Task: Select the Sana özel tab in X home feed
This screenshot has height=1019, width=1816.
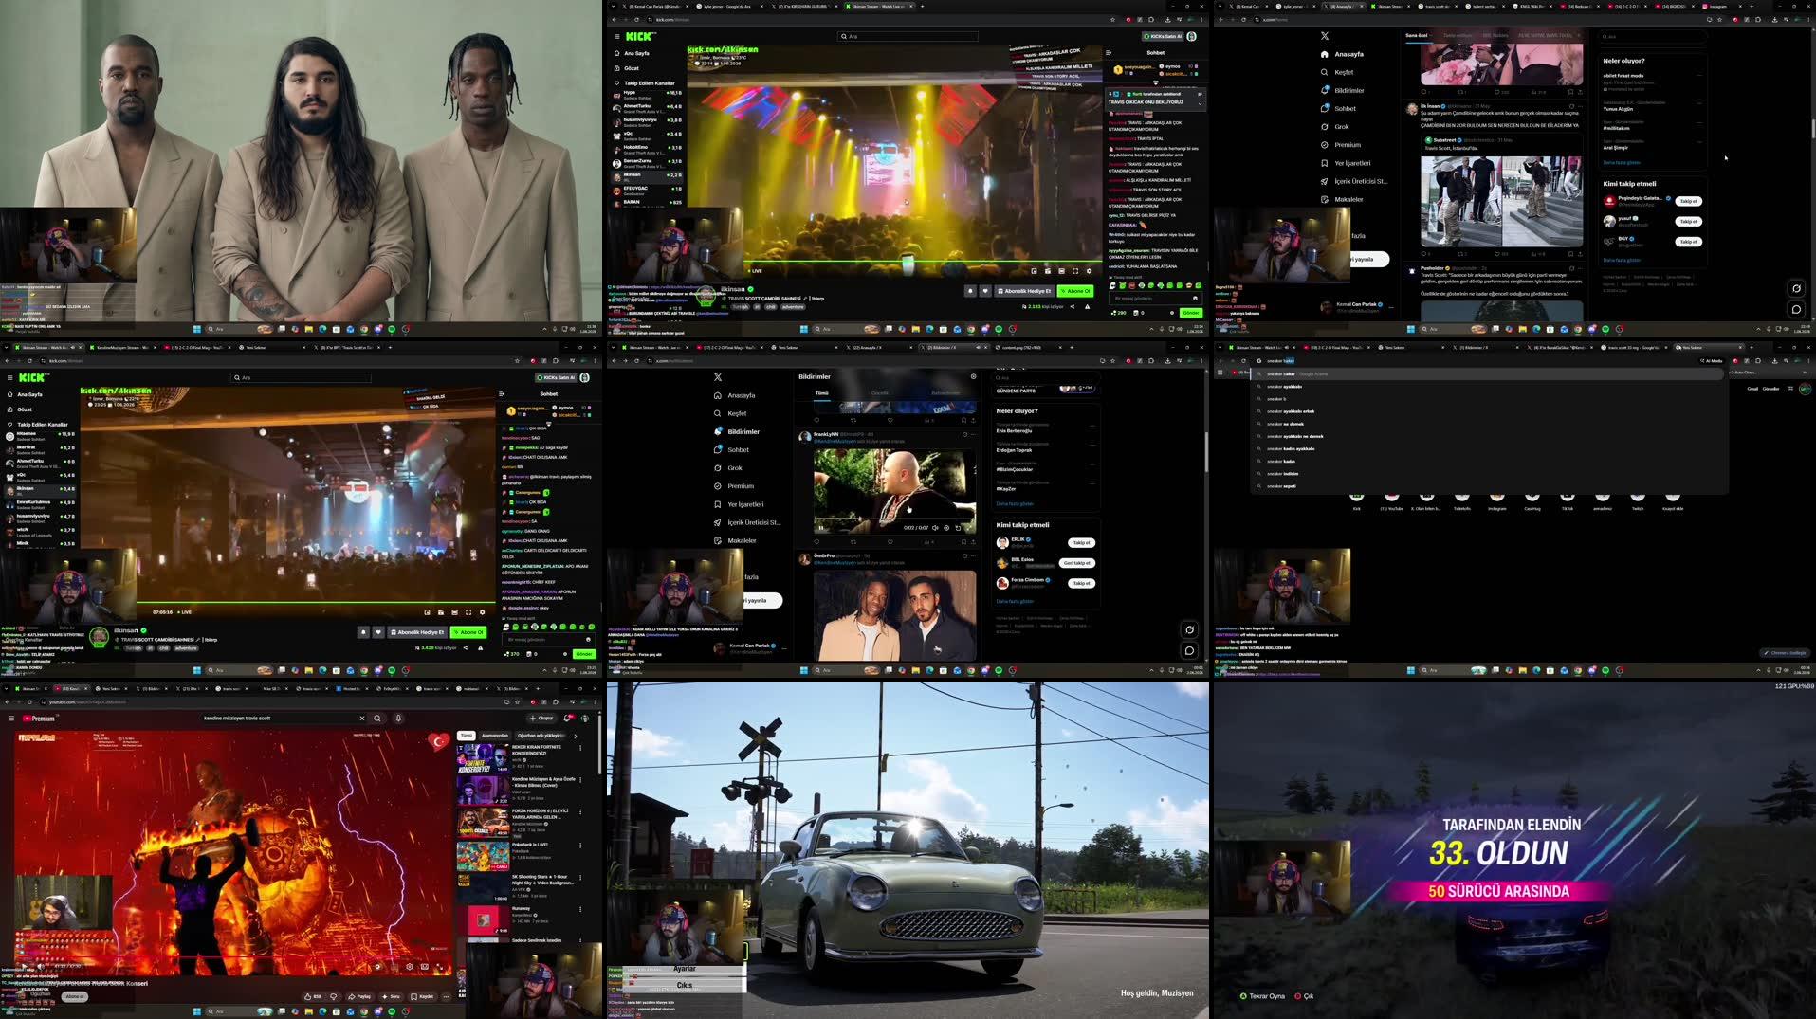Action: coord(1417,35)
